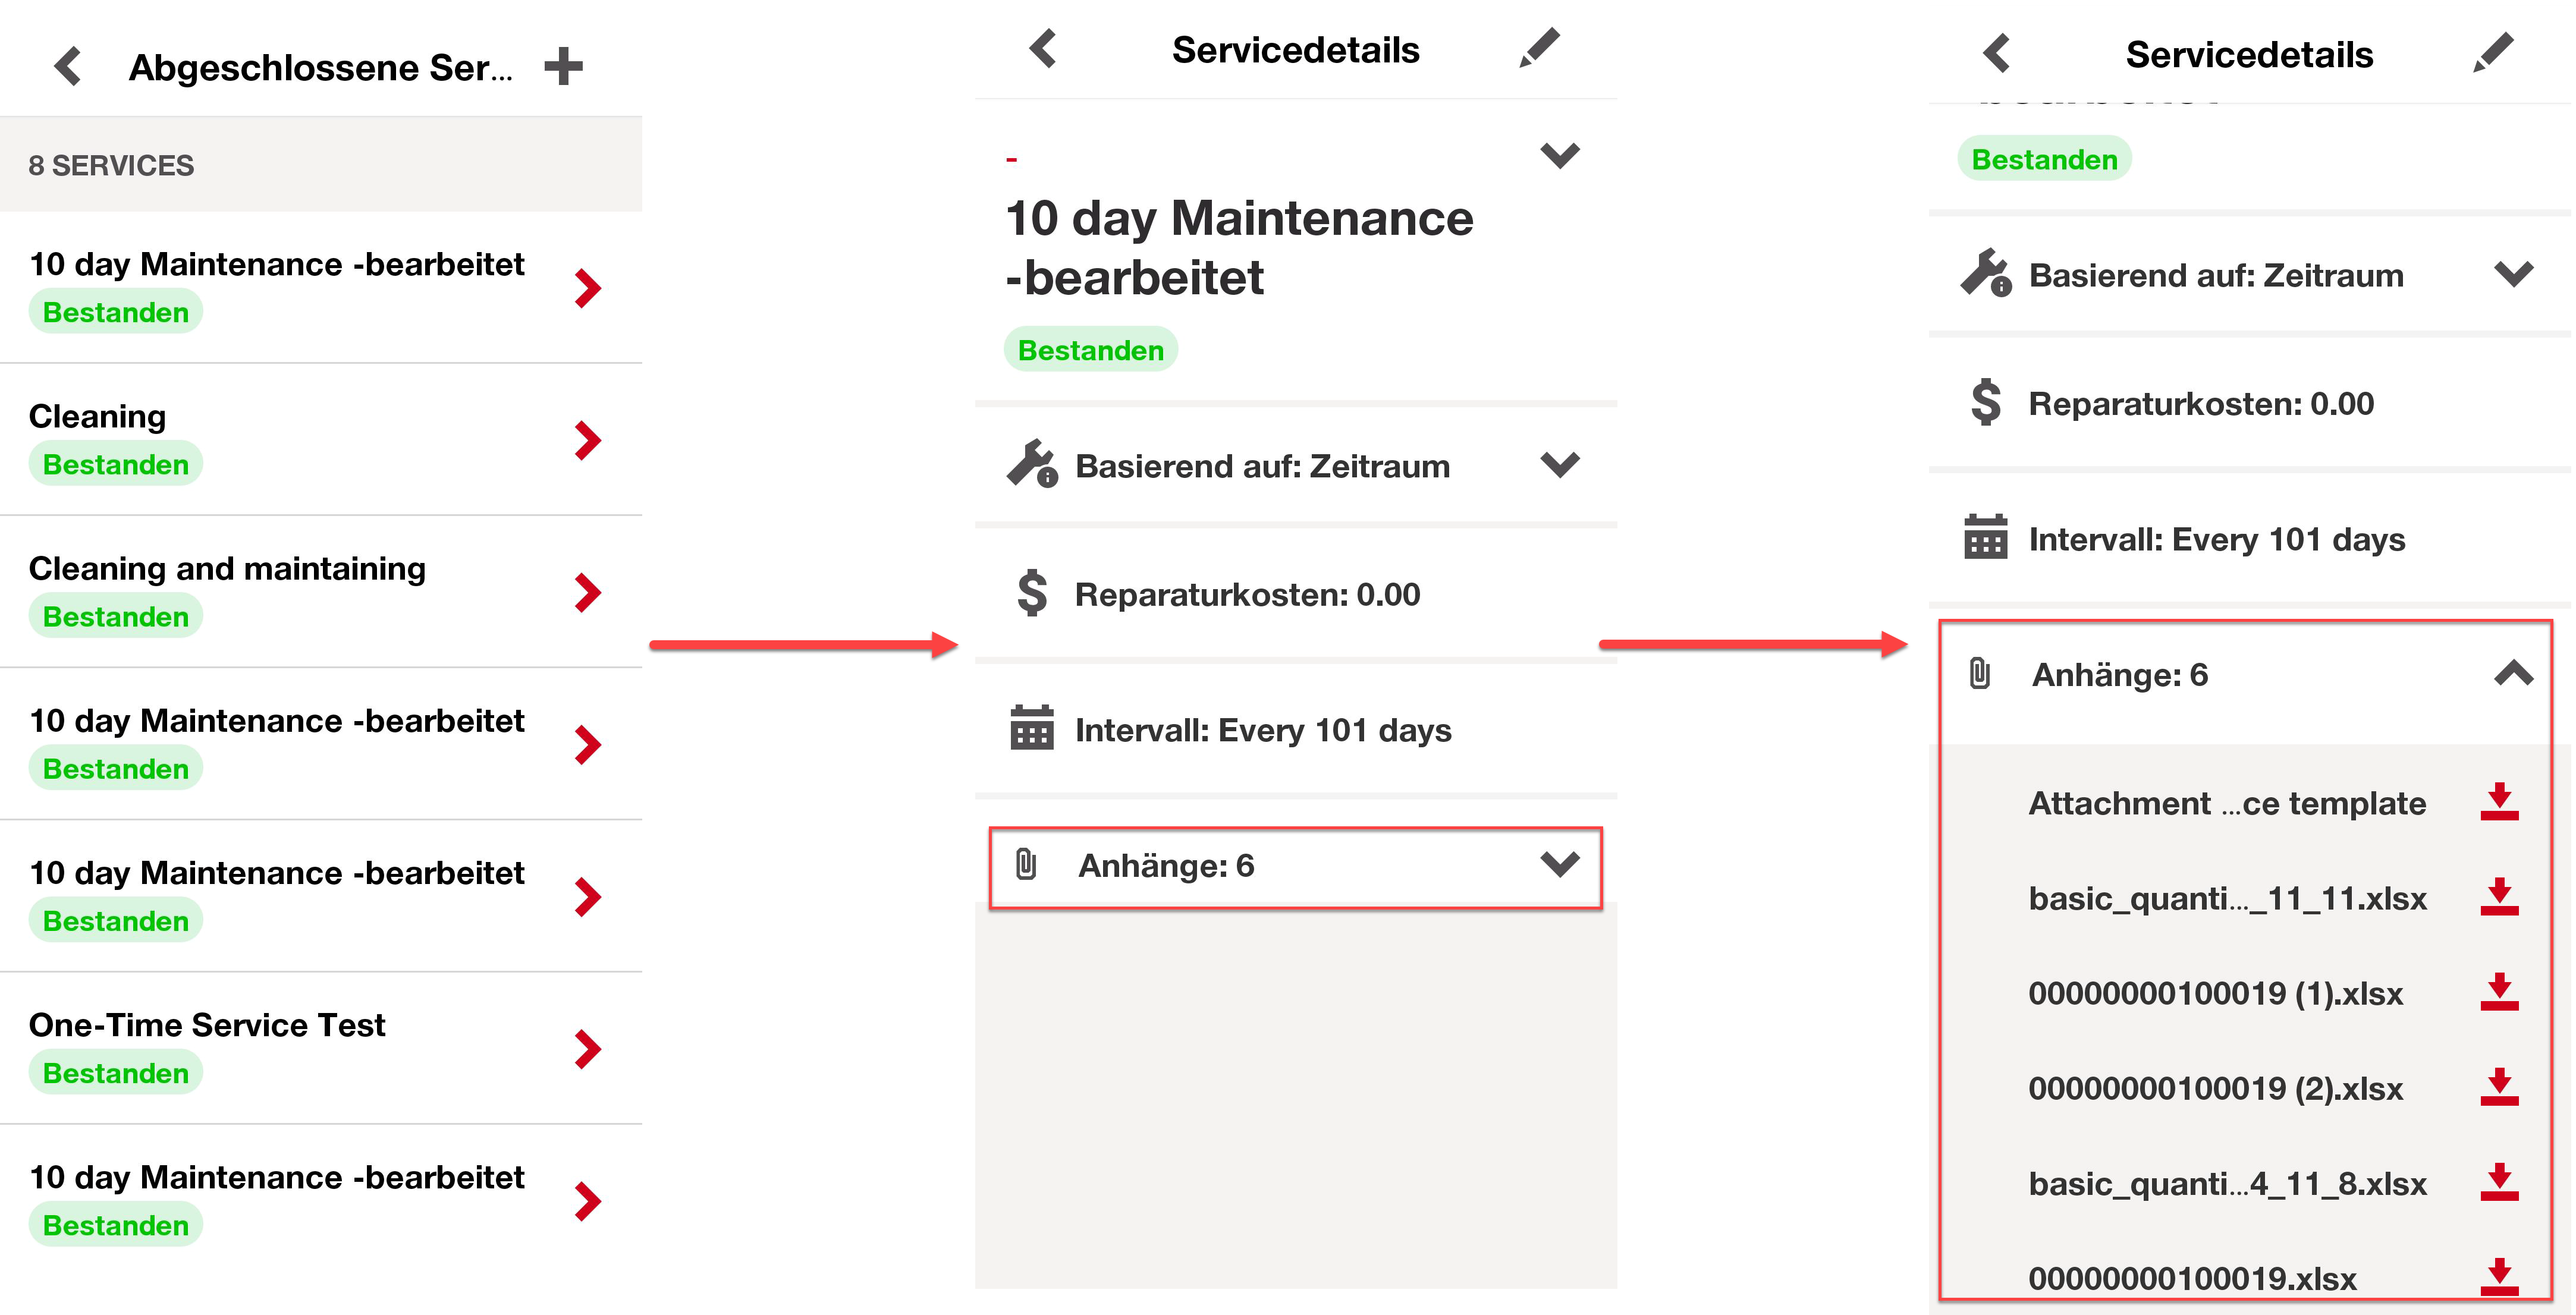Go back from middle Servicedetails screen
Screen dimensions: 2576x1315
pos(1043,48)
